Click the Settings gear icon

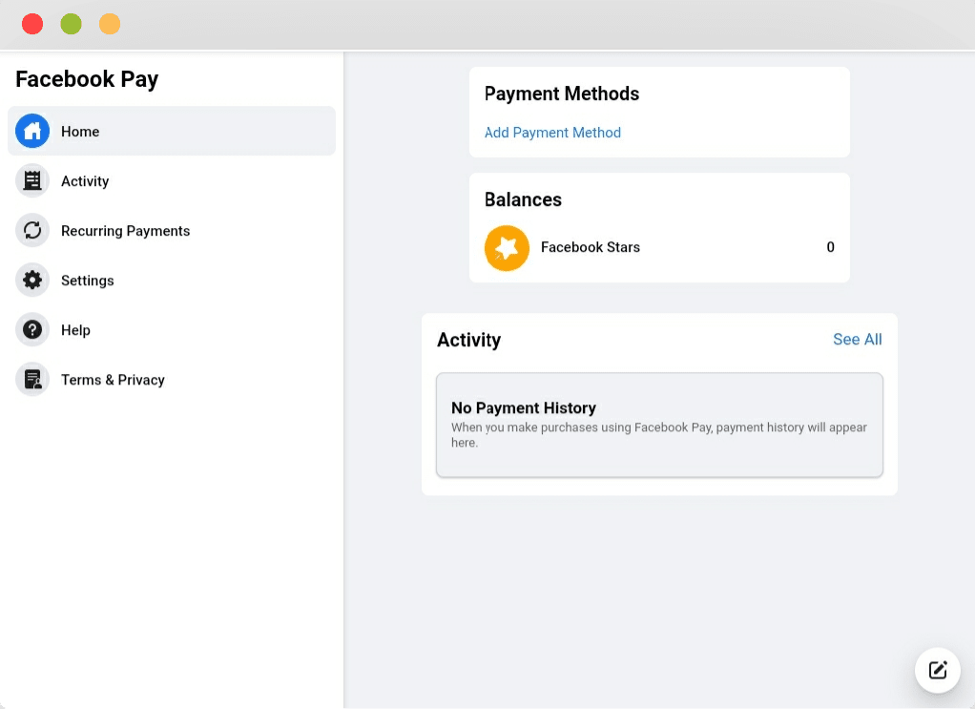pyautogui.click(x=32, y=281)
